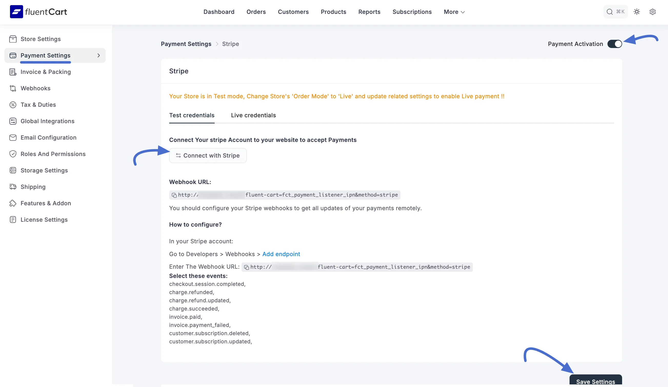Click Connect with Stripe
Image resolution: width=668 pixels, height=387 pixels.
click(208, 156)
